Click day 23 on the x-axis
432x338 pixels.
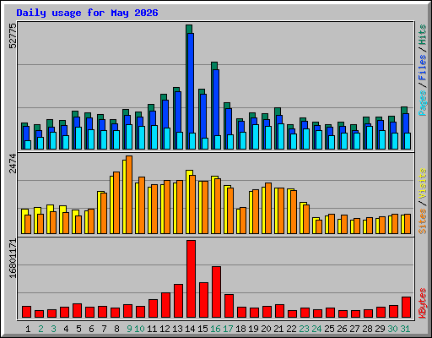(304, 329)
